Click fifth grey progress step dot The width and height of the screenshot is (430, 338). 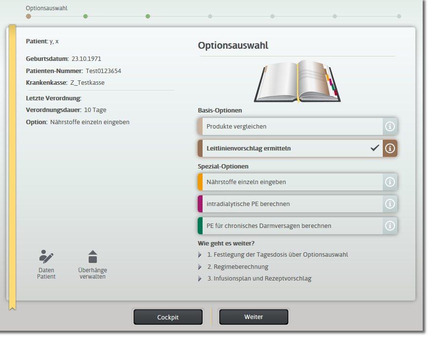tap(272, 17)
